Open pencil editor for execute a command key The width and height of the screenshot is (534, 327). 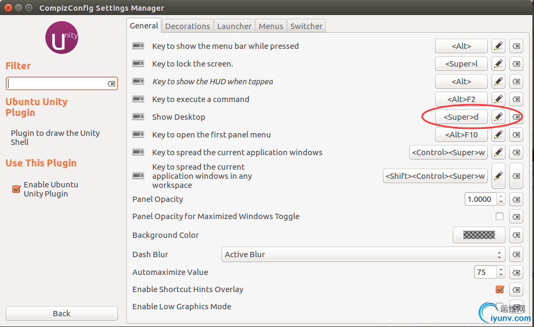tap(499, 99)
